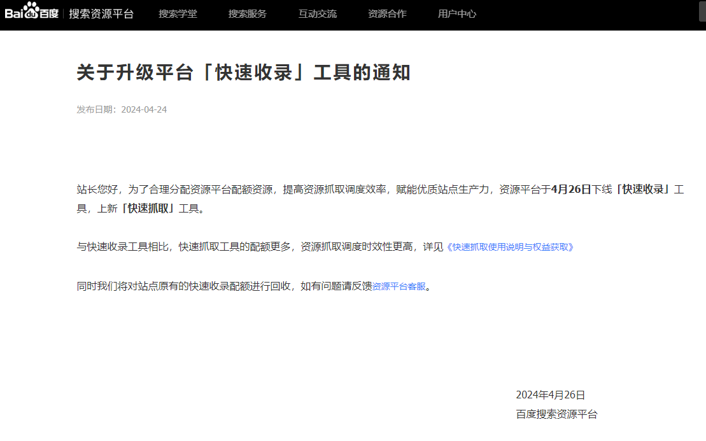
Task: Click the signature date 2024年4月26日
Action: [x=550, y=395]
